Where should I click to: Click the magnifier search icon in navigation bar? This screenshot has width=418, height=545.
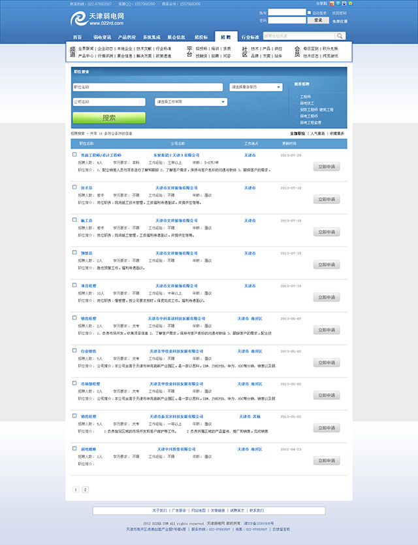(340, 36)
